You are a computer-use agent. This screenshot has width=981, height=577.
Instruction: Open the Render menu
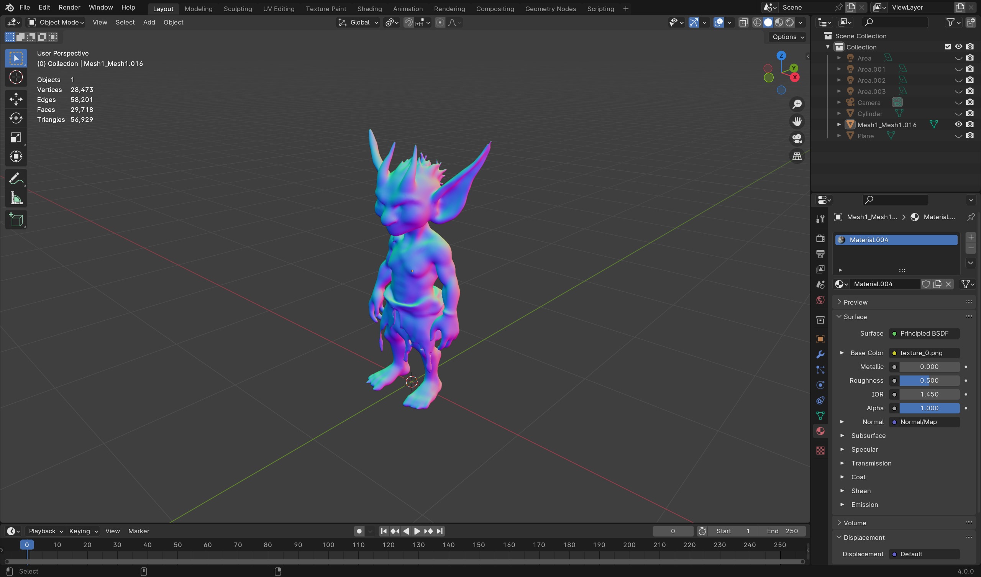[69, 7]
